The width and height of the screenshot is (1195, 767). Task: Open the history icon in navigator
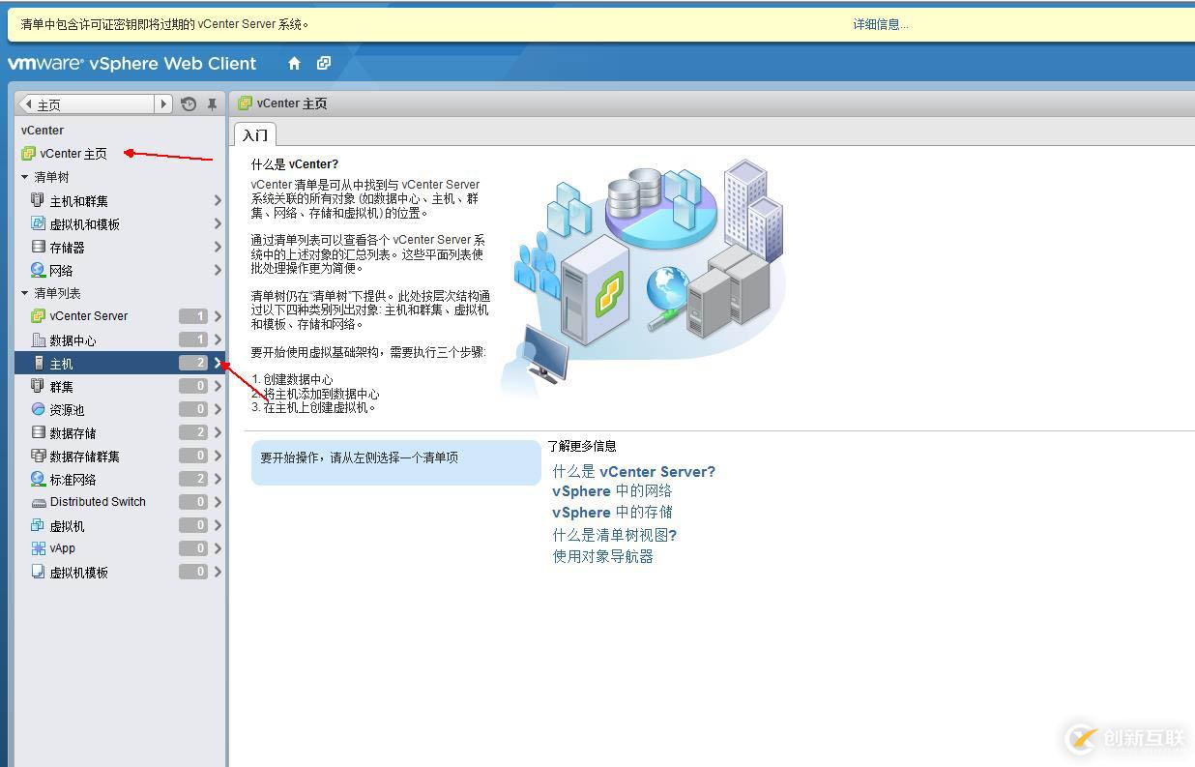[x=189, y=104]
